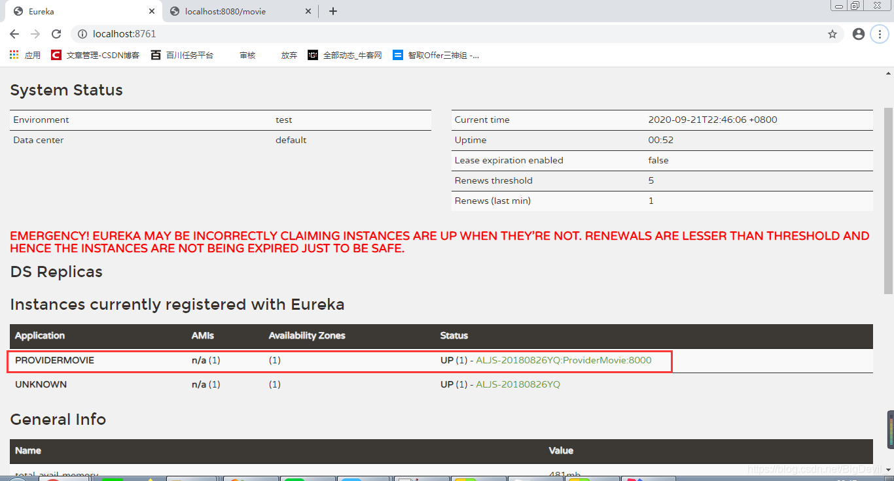Close the localhost:8080/movie tab
894x481 pixels.
tap(308, 11)
